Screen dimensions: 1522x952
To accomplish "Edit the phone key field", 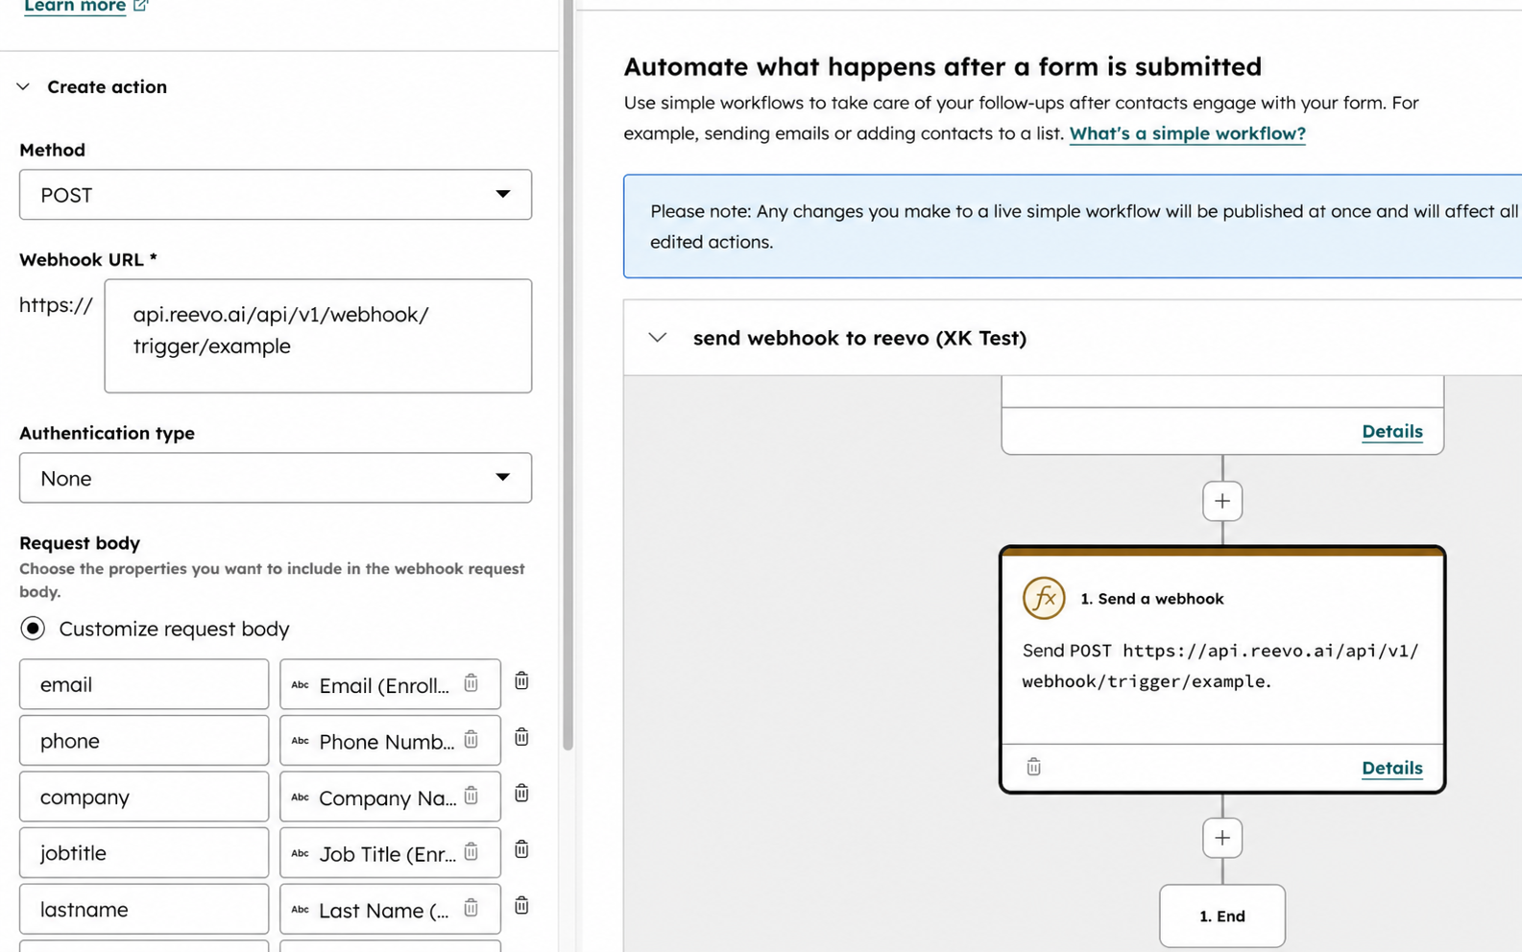I will 144,740.
